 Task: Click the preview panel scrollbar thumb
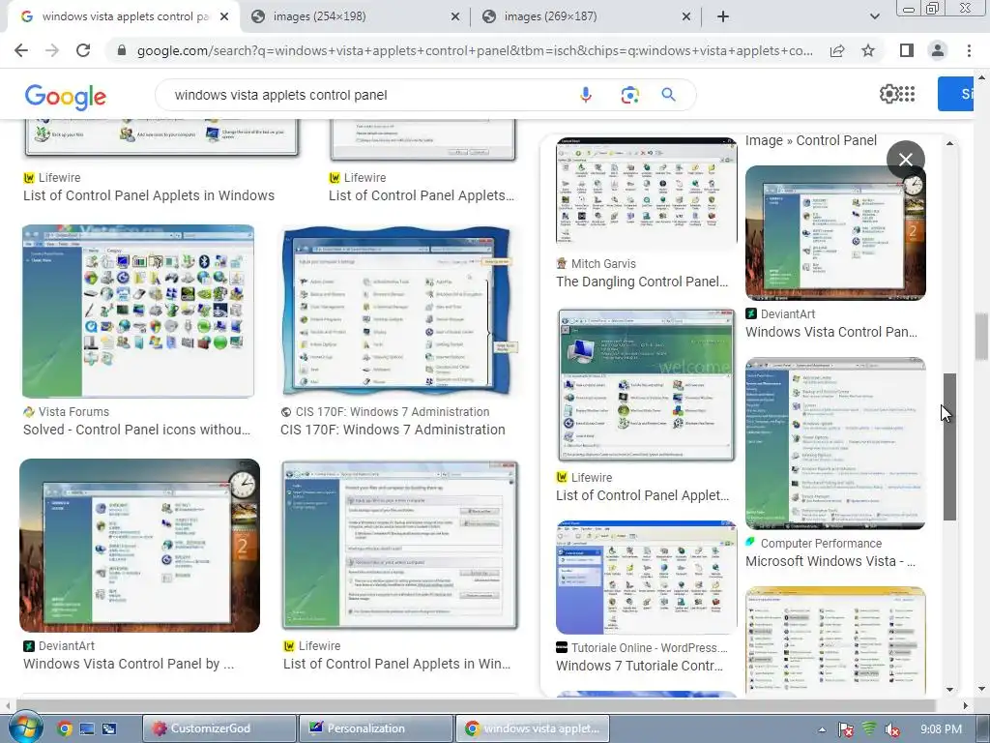[949, 447]
